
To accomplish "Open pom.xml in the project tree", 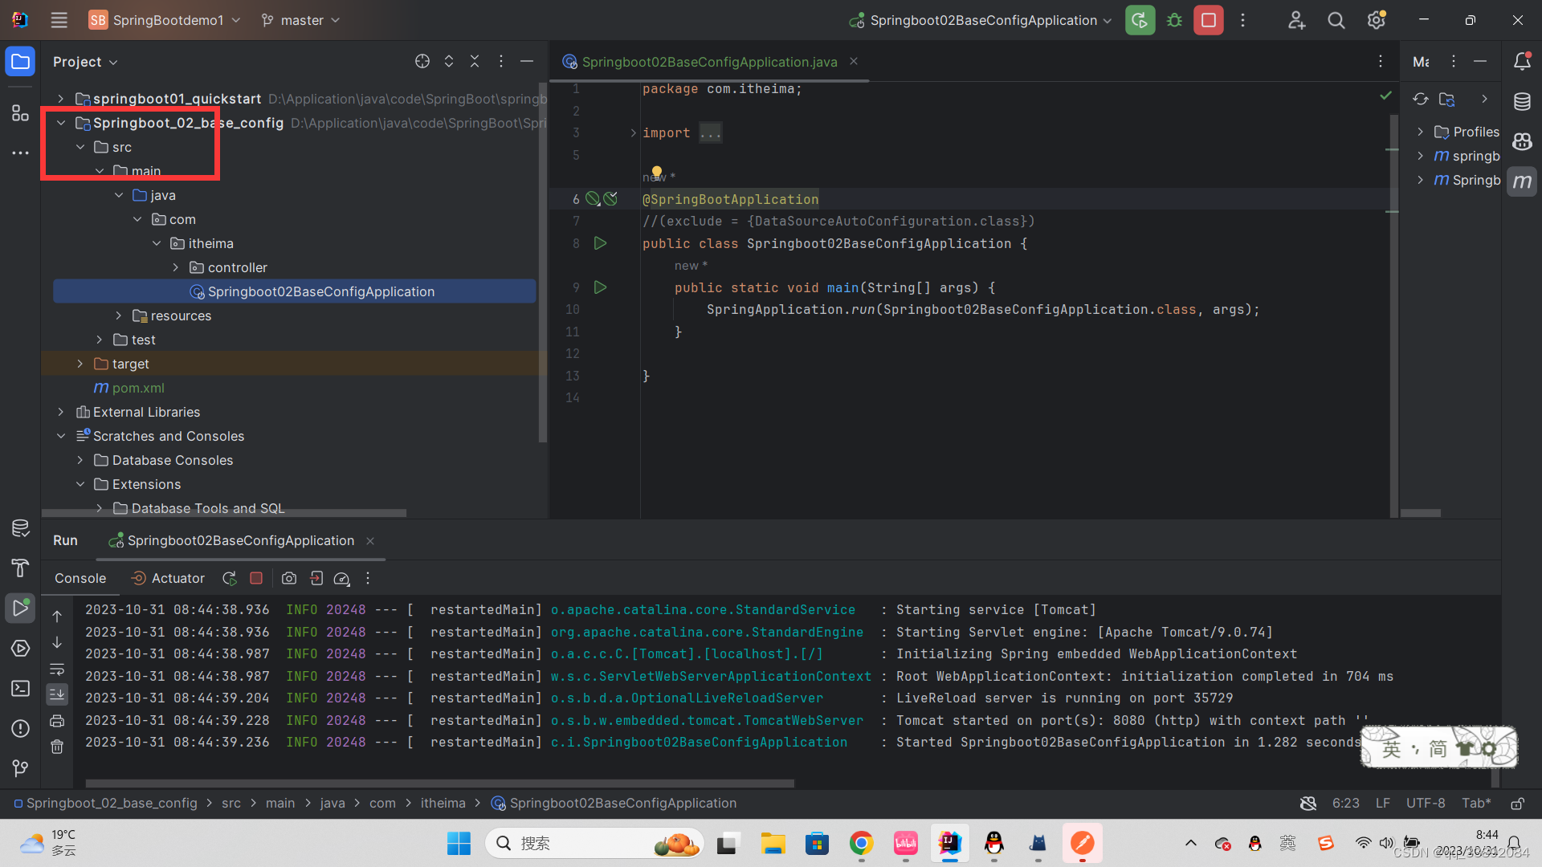I will pyautogui.click(x=137, y=388).
